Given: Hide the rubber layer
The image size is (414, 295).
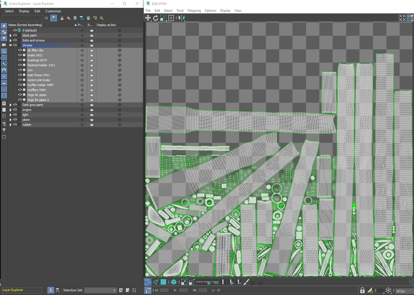Looking at the screenshot, I should coord(15,125).
